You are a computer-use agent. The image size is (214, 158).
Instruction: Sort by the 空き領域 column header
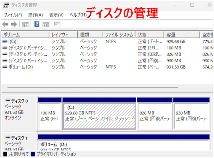[x=207, y=35]
